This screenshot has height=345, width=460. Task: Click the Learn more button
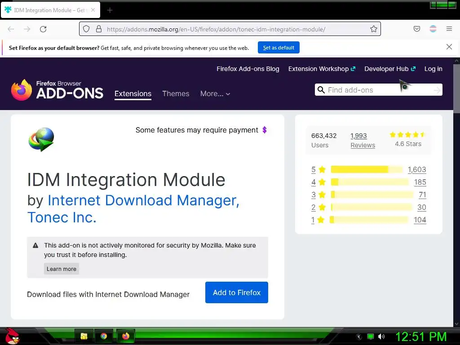point(61,269)
